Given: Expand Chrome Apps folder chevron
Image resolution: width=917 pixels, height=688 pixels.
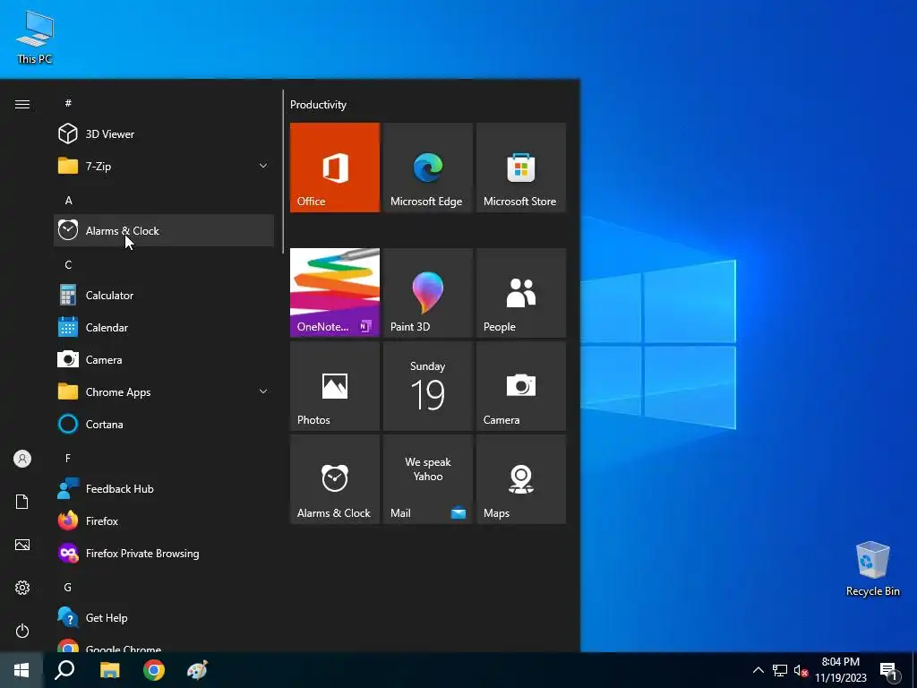Looking at the screenshot, I should [x=263, y=392].
